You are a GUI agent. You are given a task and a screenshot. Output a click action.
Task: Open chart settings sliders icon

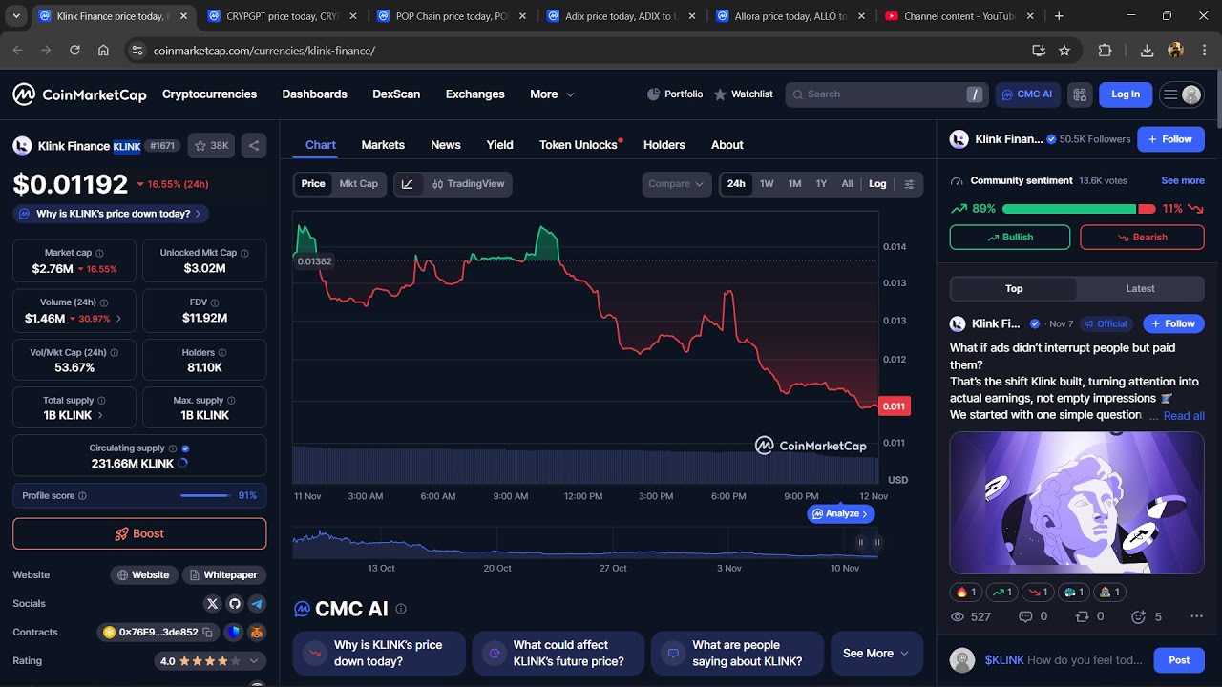coord(909,184)
